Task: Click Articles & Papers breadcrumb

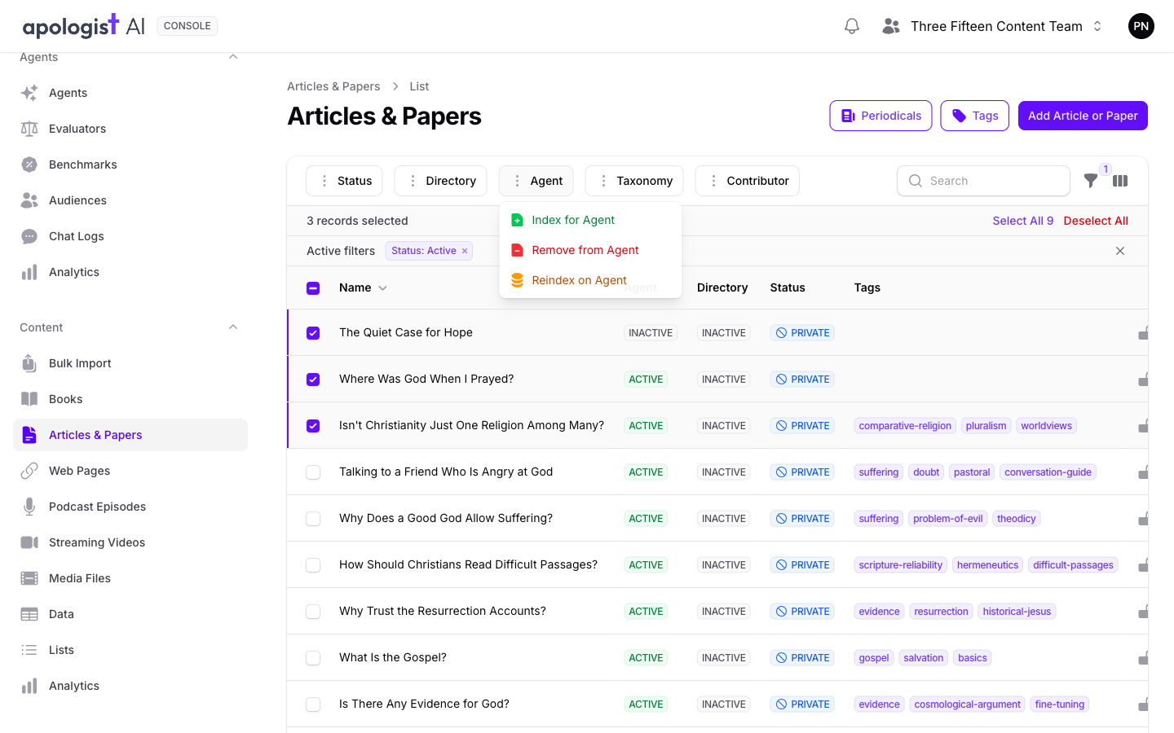Action: (333, 86)
